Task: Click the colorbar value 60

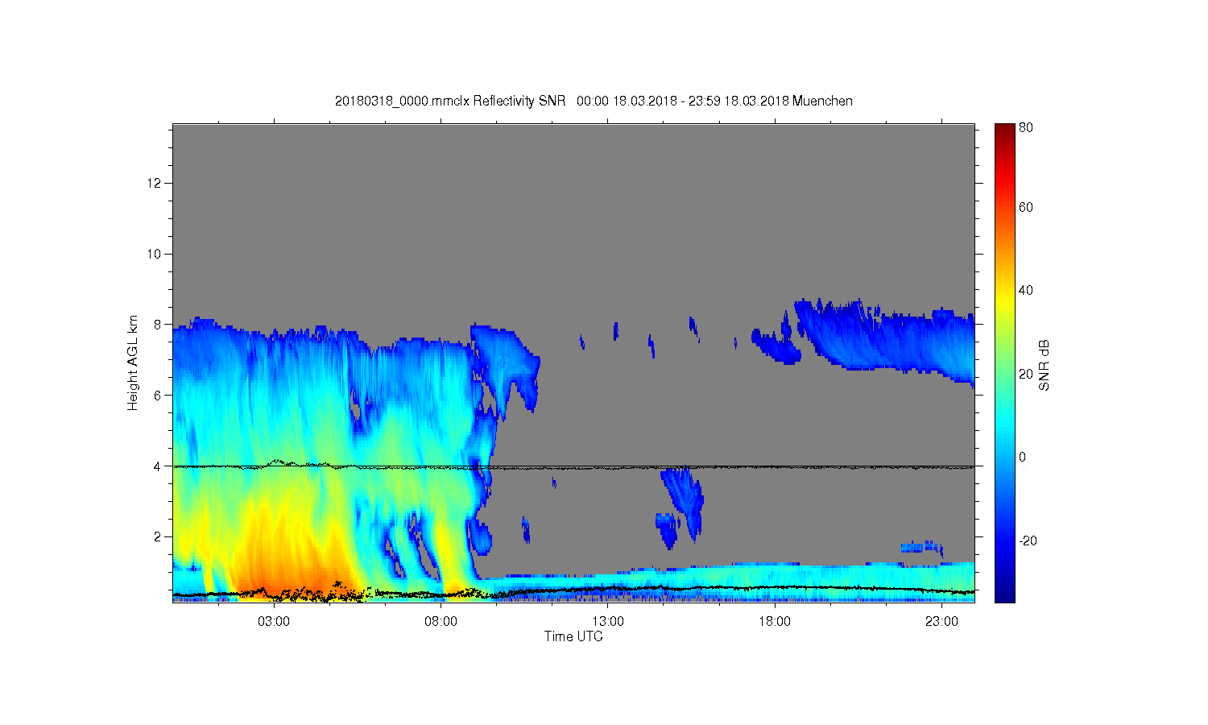Action: pyautogui.click(x=1026, y=207)
